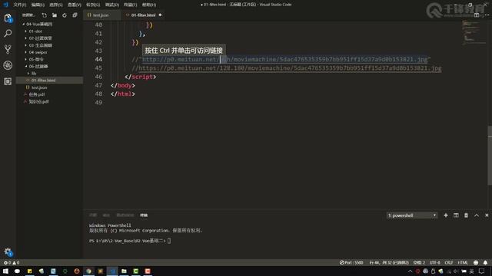
Task: Split the terminal pane
Action: point(456,215)
